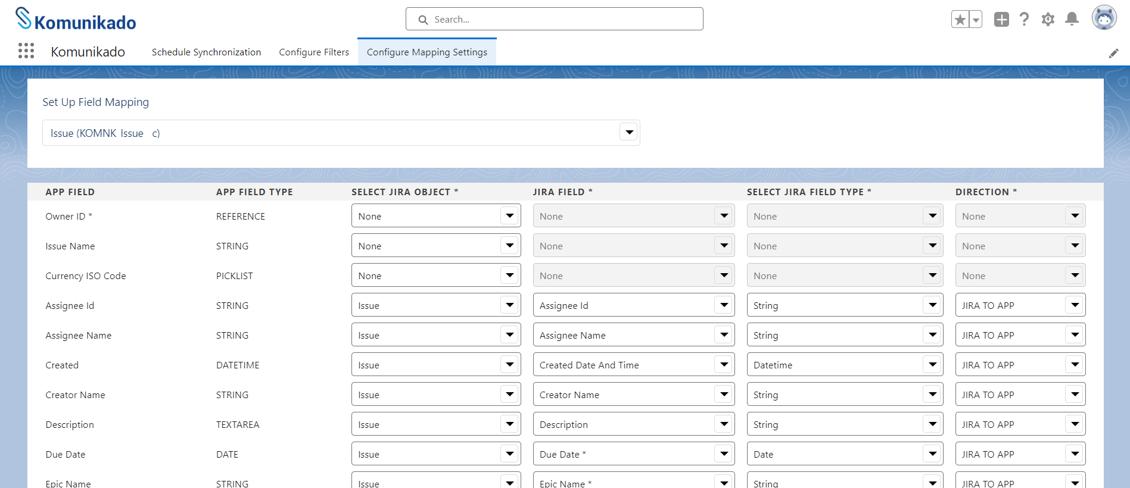Open the Setup gear icon
This screenshot has width=1130, height=488.
[1048, 20]
